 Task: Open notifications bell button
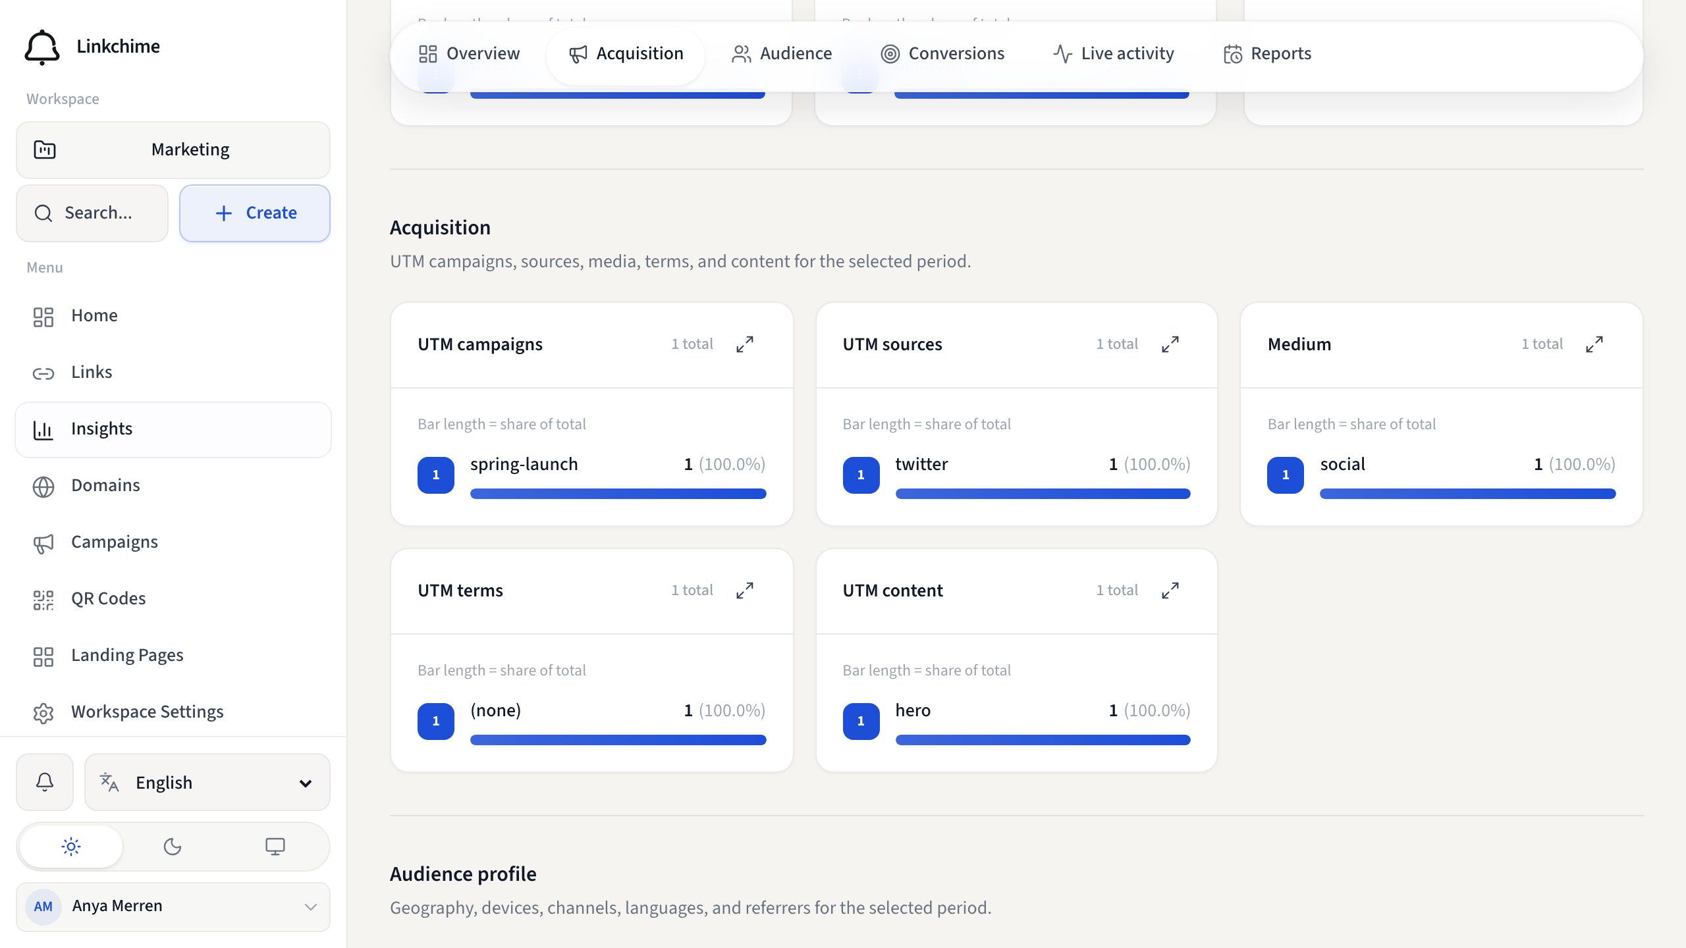tap(45, 782)
